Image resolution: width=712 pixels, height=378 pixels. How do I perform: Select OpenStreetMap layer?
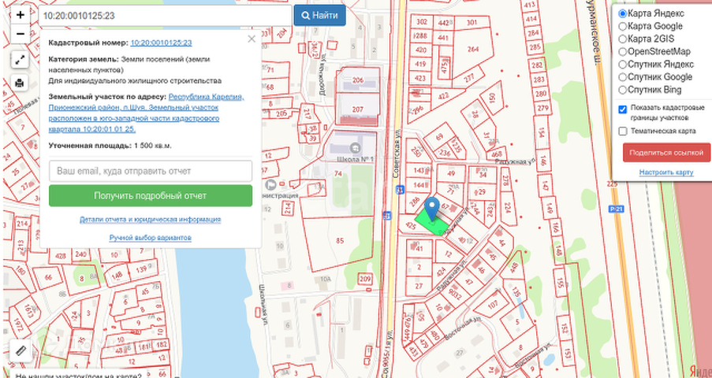(623, 52)
